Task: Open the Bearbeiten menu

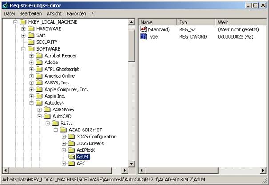Action: (x=31, y=14)
